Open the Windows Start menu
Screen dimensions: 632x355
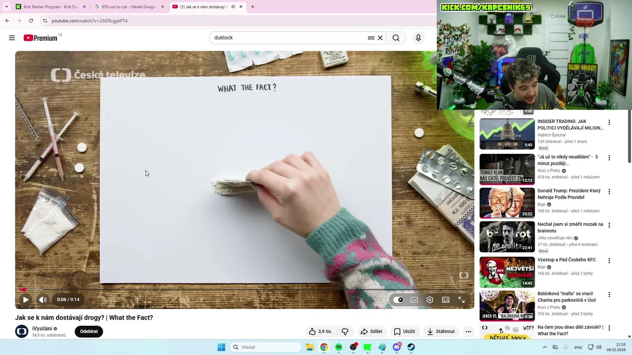click(221, 347)
